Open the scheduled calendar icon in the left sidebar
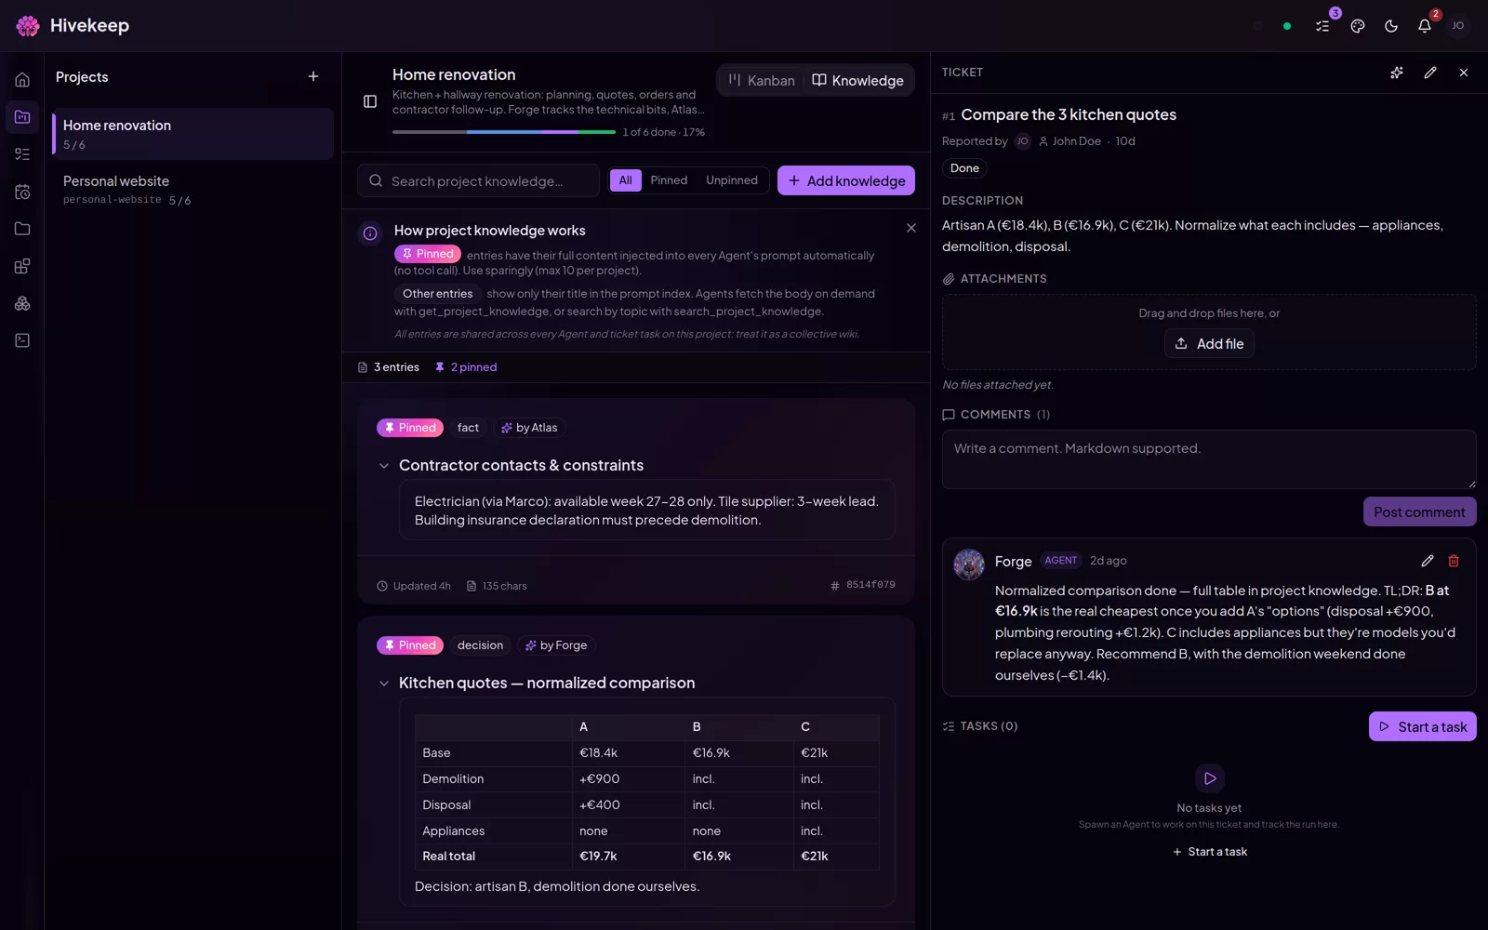This screenshot has width=1488, height=930. pos(22,192)
